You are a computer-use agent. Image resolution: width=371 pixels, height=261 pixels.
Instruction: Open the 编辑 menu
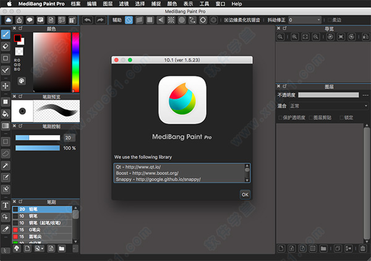click(x=92, y=4)
